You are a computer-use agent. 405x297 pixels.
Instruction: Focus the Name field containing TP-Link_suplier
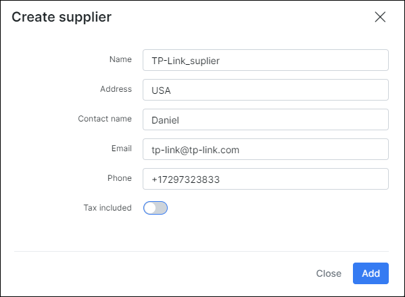[x=266, y=60]
